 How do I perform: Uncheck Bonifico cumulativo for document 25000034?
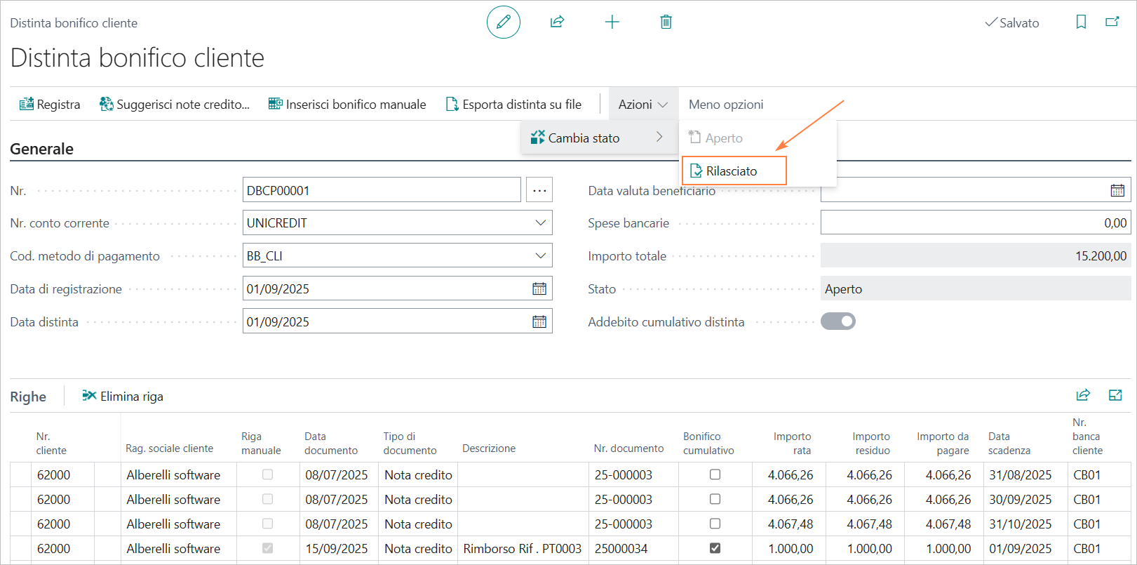pyautogui.click(x=715, y=548)
